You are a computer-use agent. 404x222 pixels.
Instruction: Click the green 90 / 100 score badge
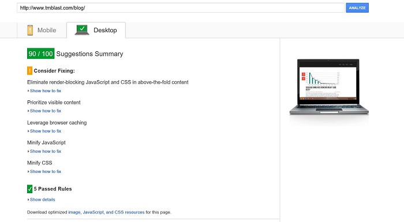point(41,54)
